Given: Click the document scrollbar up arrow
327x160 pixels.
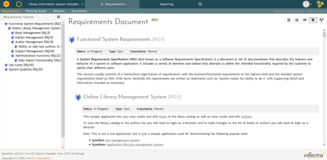Looking at the screenshot, I should (x=324, y=30).
